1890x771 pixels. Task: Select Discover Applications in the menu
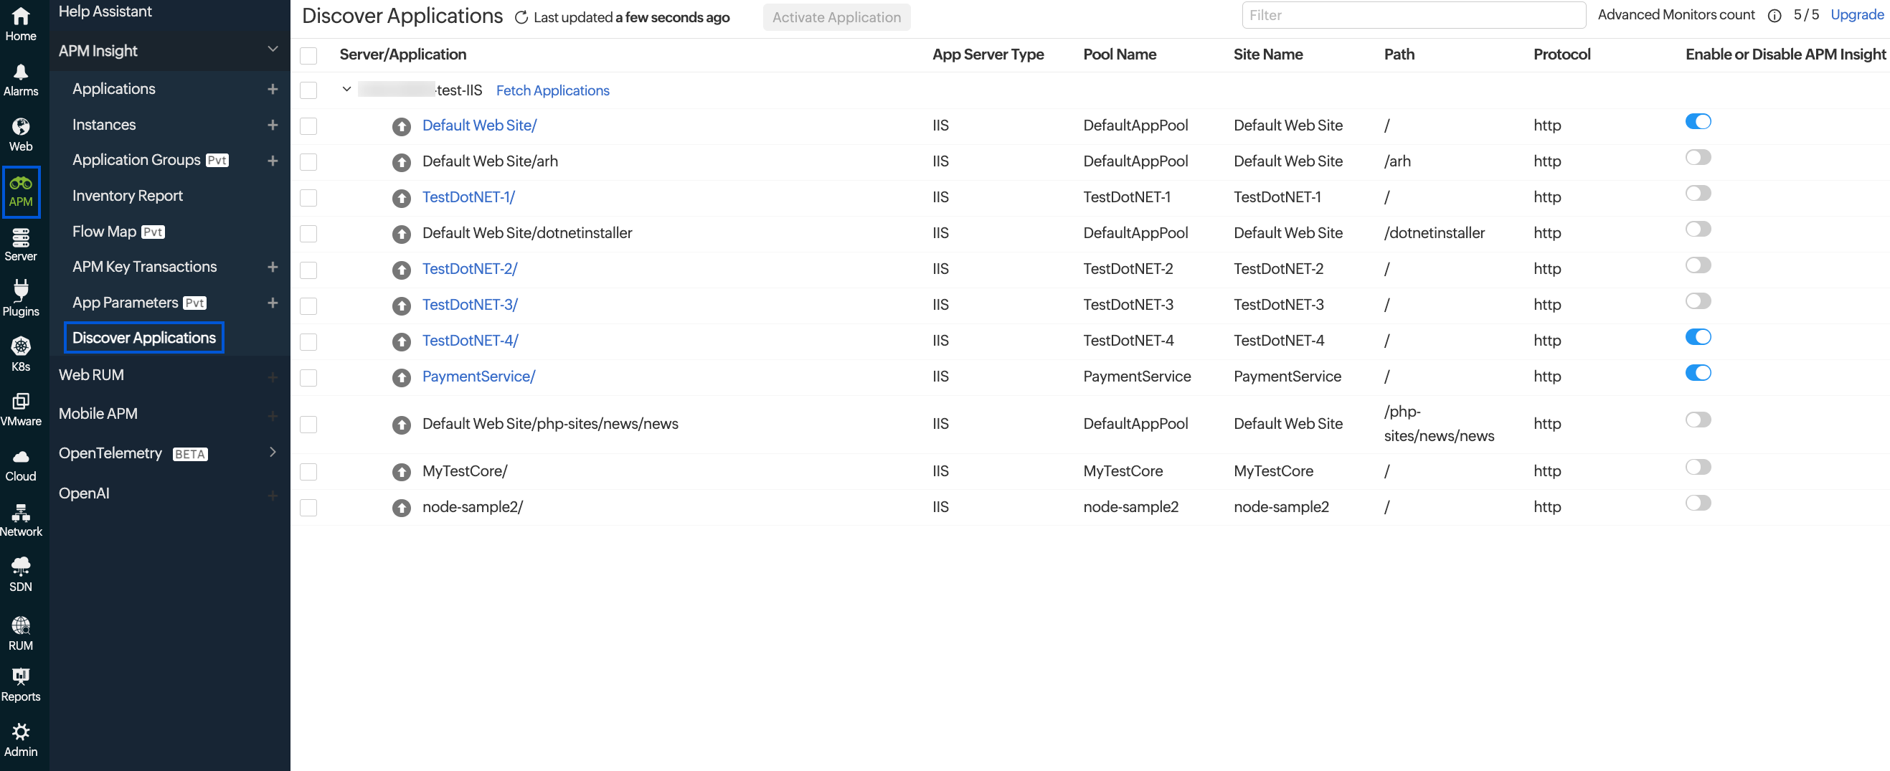pyautogui.click(x=143, y=338)
